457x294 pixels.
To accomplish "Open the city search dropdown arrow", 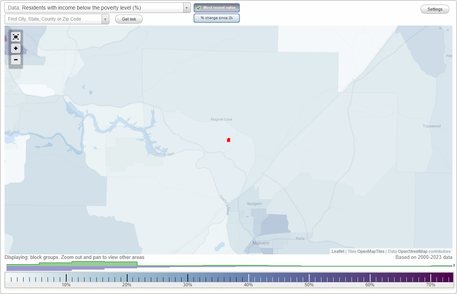I will coord(105,19).
